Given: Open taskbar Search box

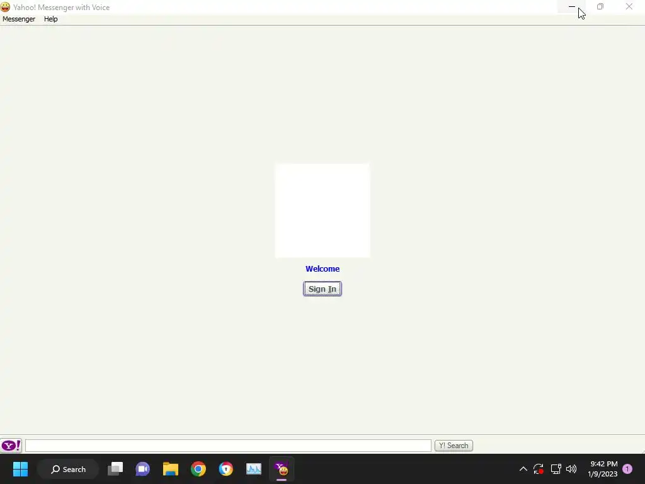Looking at the screenshot, I should pos(68,469).
